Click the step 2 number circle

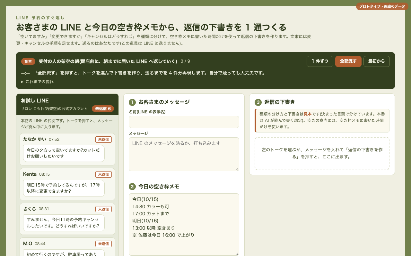pos(132,187)
